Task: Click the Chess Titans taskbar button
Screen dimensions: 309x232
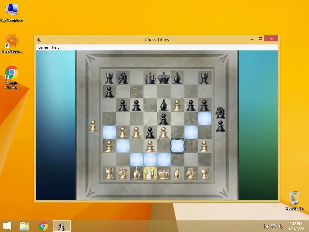Action: 62,226
